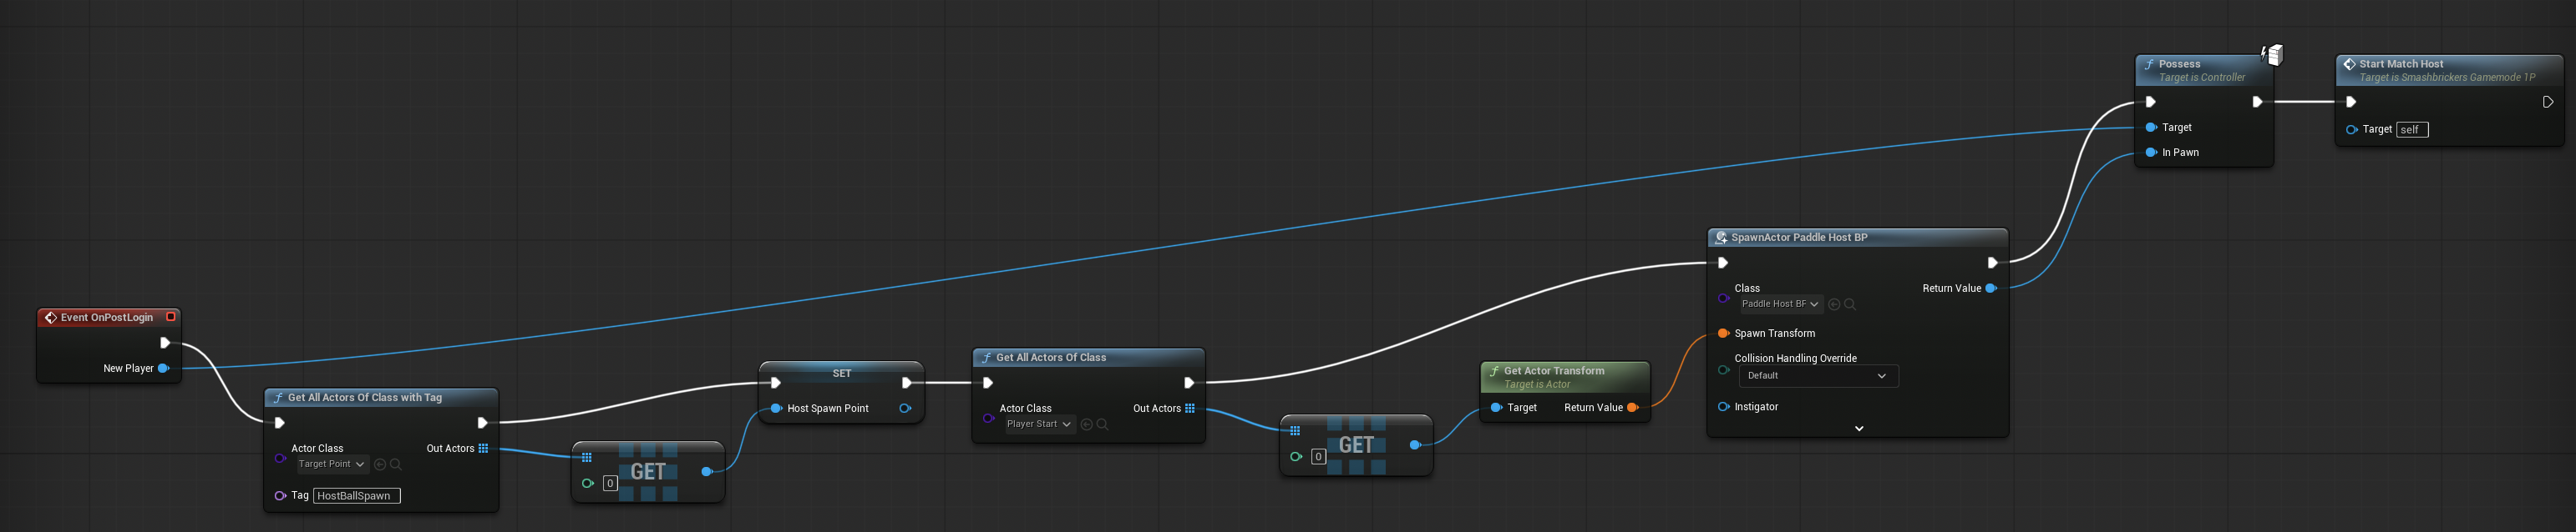Click array input pin of the first GET node
The height and width of the screenshot is (532, 2576).
tap(587, 458)
